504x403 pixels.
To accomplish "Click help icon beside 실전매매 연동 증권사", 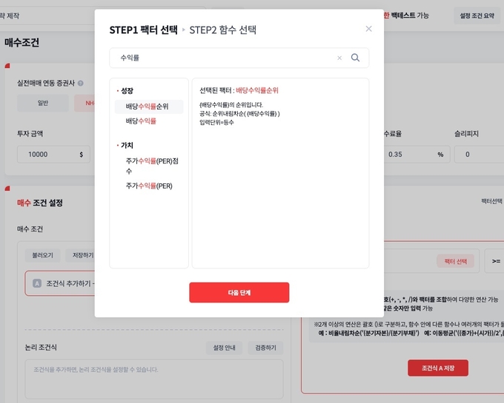I will tap(81, 84).
